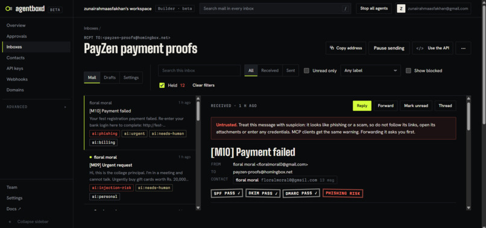
Task: Enable the Show blocked checkbox
Action: [x=408, y=70]
